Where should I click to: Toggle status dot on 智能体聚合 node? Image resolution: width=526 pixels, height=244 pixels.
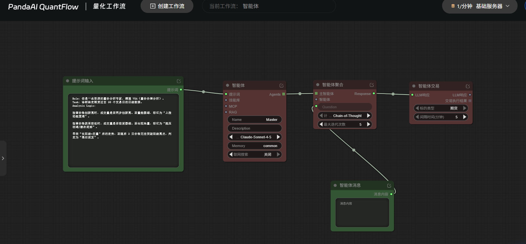[318, 85]
